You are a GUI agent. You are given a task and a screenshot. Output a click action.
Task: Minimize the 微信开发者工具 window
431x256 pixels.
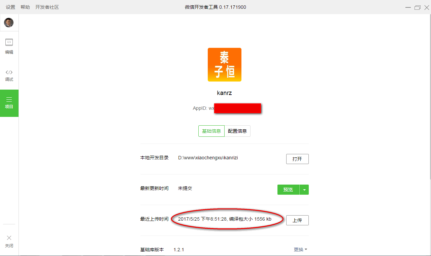point(408,7)
